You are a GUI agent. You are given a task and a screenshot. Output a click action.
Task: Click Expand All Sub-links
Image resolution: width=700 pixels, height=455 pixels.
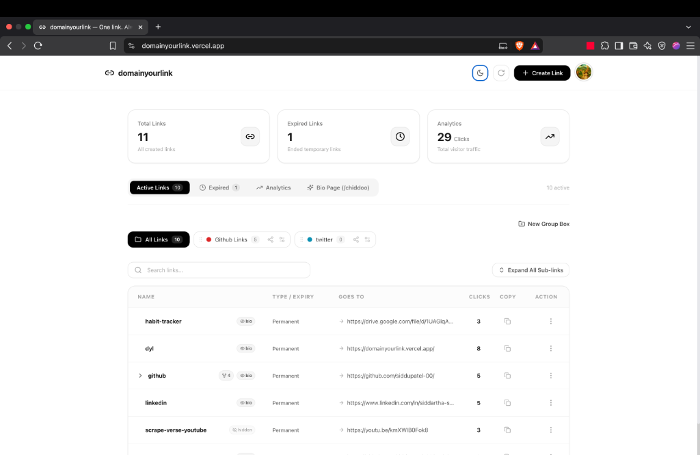point(530,270)
